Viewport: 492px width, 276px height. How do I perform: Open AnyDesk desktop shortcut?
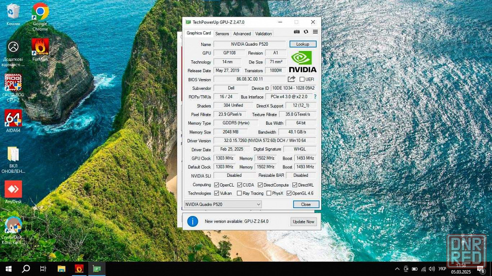13,192
